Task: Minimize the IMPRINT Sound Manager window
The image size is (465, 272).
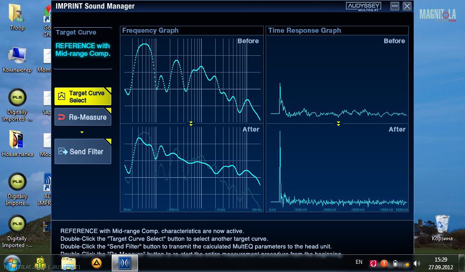Action: point(395,6)
